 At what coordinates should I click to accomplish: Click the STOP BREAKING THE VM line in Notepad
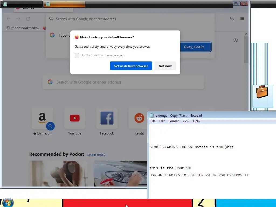tap(192, 147)
